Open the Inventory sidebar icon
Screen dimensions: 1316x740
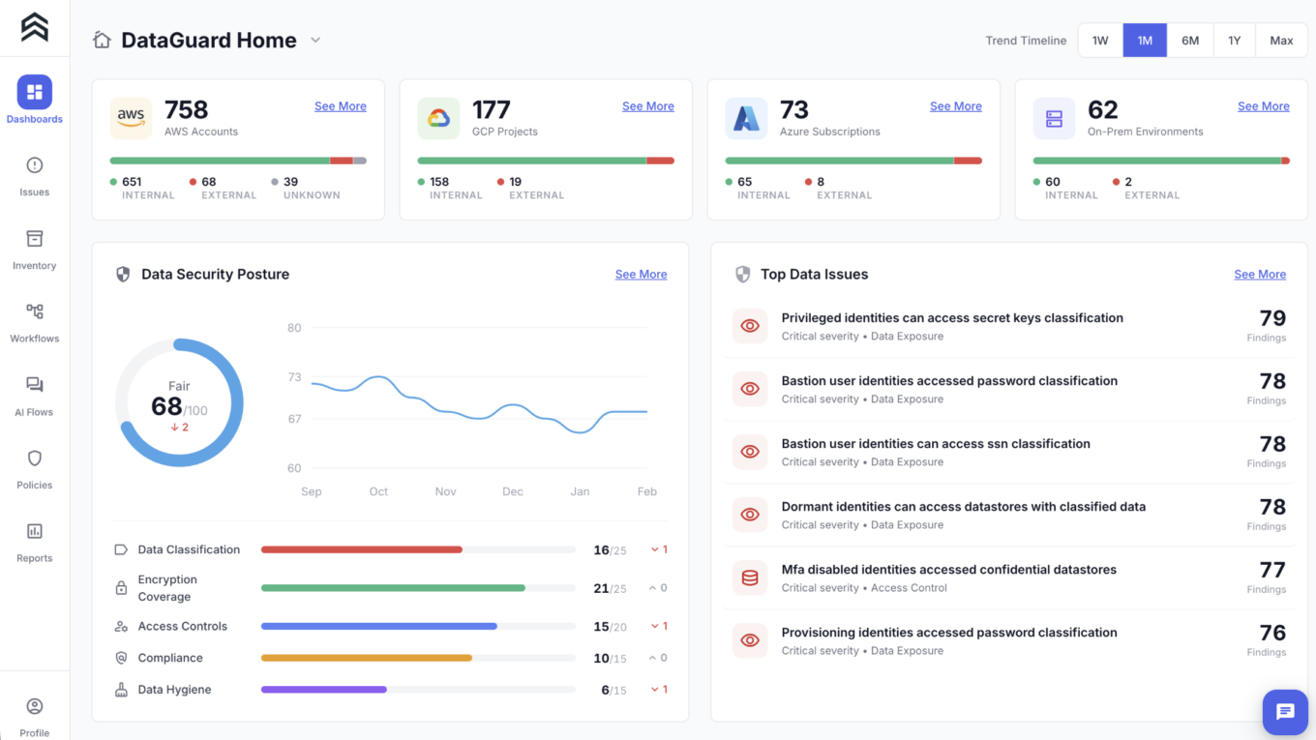click(x=35, y=239)
